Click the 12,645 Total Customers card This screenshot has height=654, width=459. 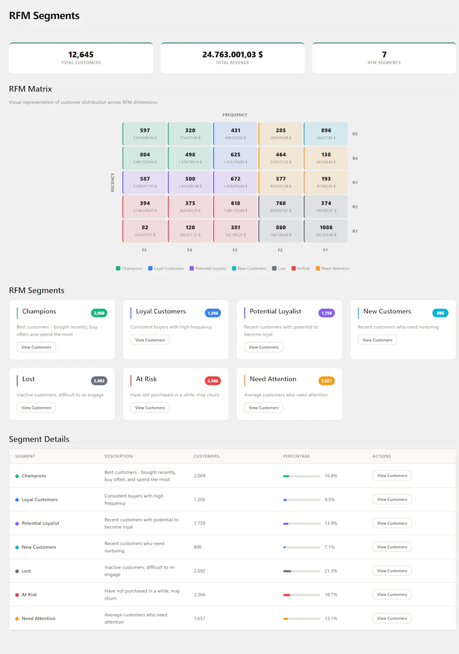coord(81,58)
